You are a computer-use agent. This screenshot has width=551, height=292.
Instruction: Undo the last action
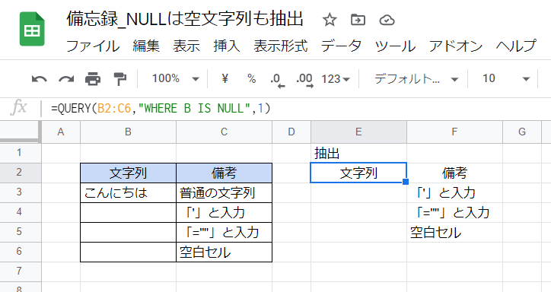39,79
